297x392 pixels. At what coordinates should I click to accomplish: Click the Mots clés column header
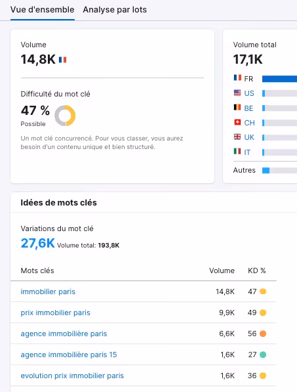[x=37, y=271]
